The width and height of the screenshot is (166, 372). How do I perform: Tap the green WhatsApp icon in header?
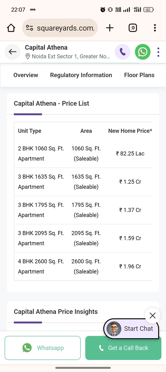point(143,52)
